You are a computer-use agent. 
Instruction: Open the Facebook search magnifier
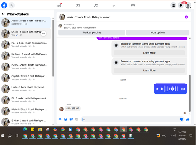point(11,5)
